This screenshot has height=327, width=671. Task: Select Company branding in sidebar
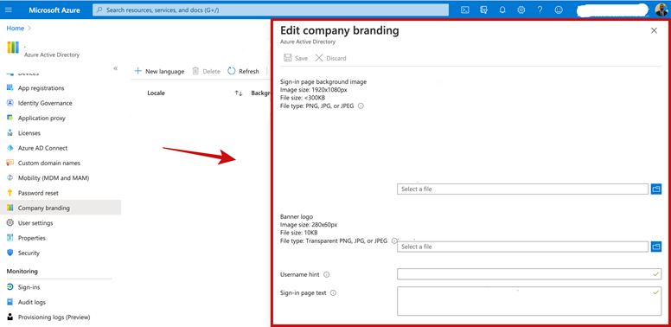(61, 208)
